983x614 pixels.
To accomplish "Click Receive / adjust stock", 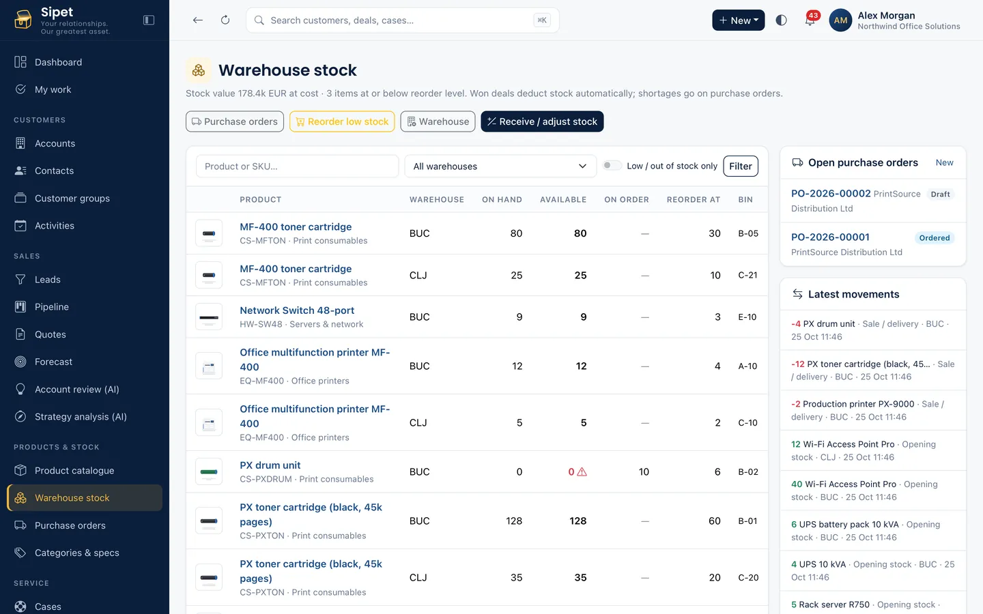I will click(542, 121).
